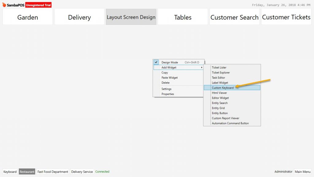This screenshot has height=177, width=314.
Task: Add an Entity Search widget
Action: (x=232, y=103)
